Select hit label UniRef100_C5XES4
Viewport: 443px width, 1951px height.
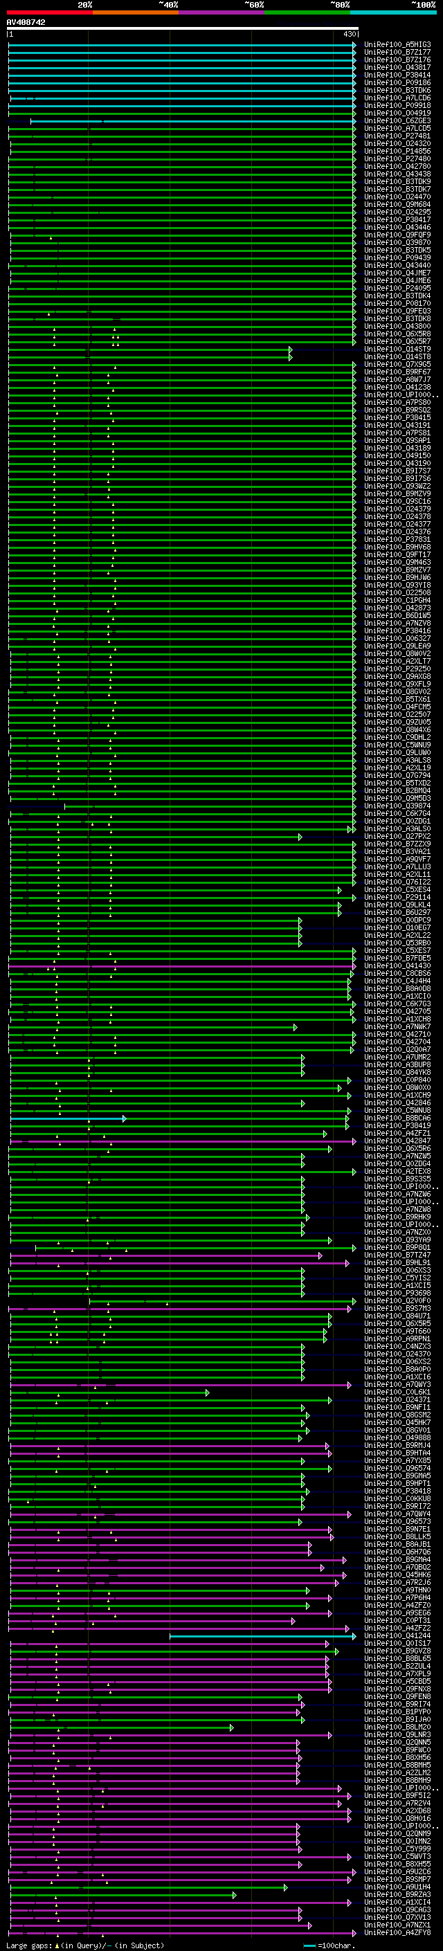[x=397, y=889]
